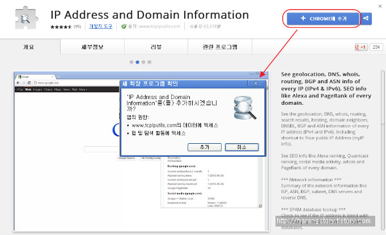The image size is (386, 235).
Task: Click the review count '(95)'
Action: [77, 26]
